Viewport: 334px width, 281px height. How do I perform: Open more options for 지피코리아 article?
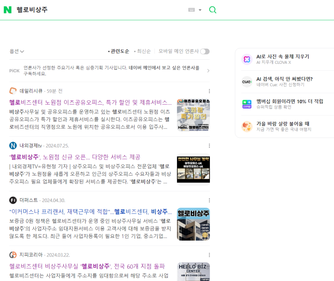(210, 255)
